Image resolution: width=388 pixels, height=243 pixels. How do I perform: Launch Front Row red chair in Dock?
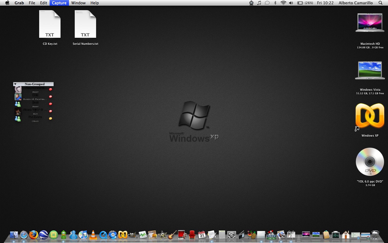[x=192, y=235]
